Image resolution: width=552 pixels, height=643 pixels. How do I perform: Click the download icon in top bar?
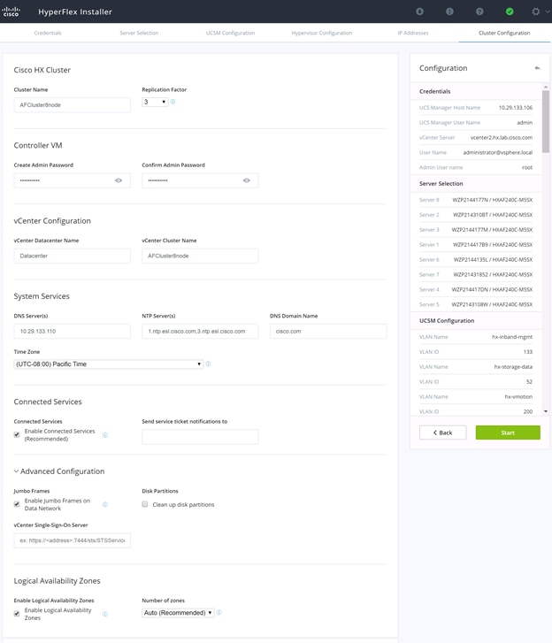(x=419, y=11)
